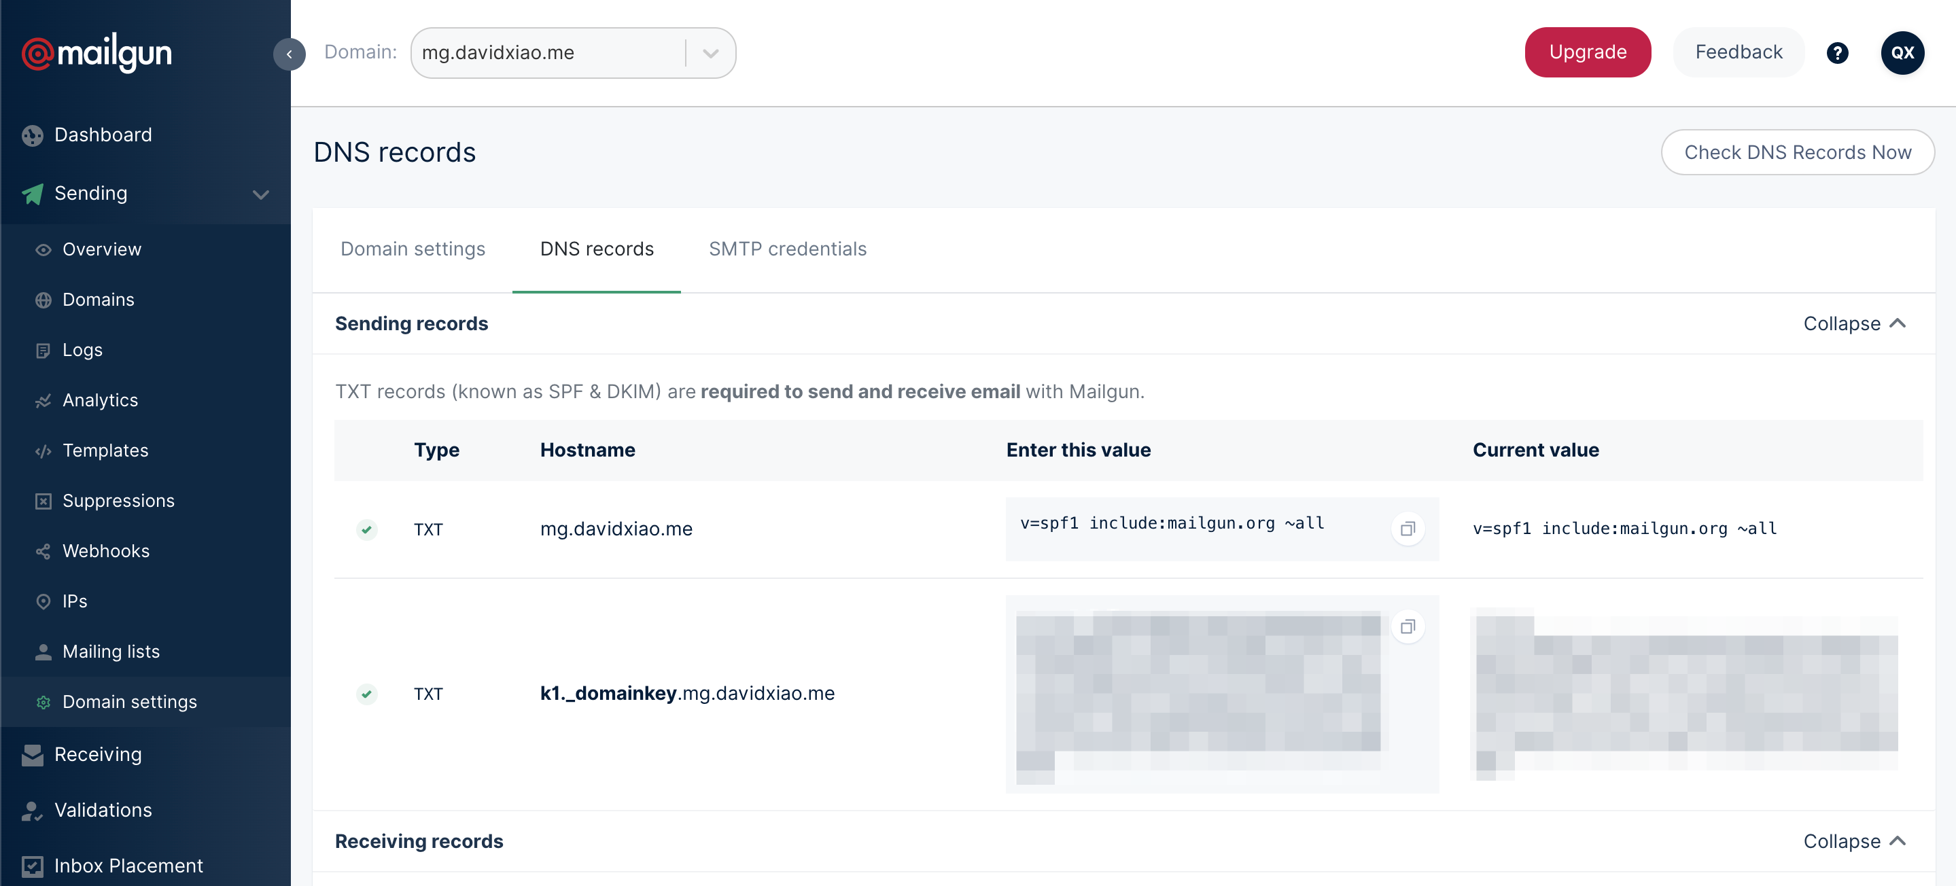The height and width of the screenshot is (886, 1956).
Task: Click the blurred DKIM value box
Action: (x=1222, y=694)
